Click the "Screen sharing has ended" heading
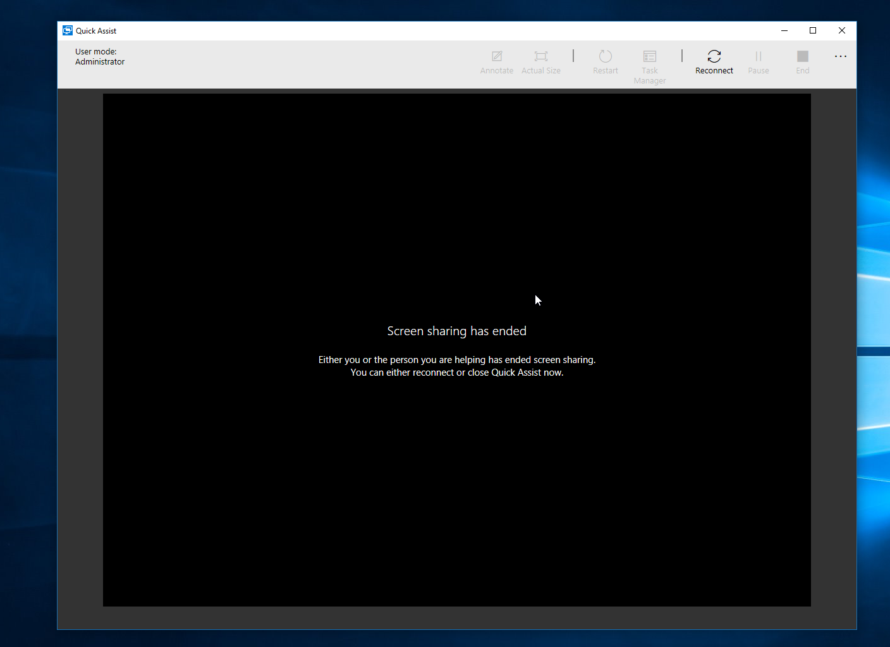The width and height of the screenshot is (890, 647). pyautogui.click(x=456, y=331)
